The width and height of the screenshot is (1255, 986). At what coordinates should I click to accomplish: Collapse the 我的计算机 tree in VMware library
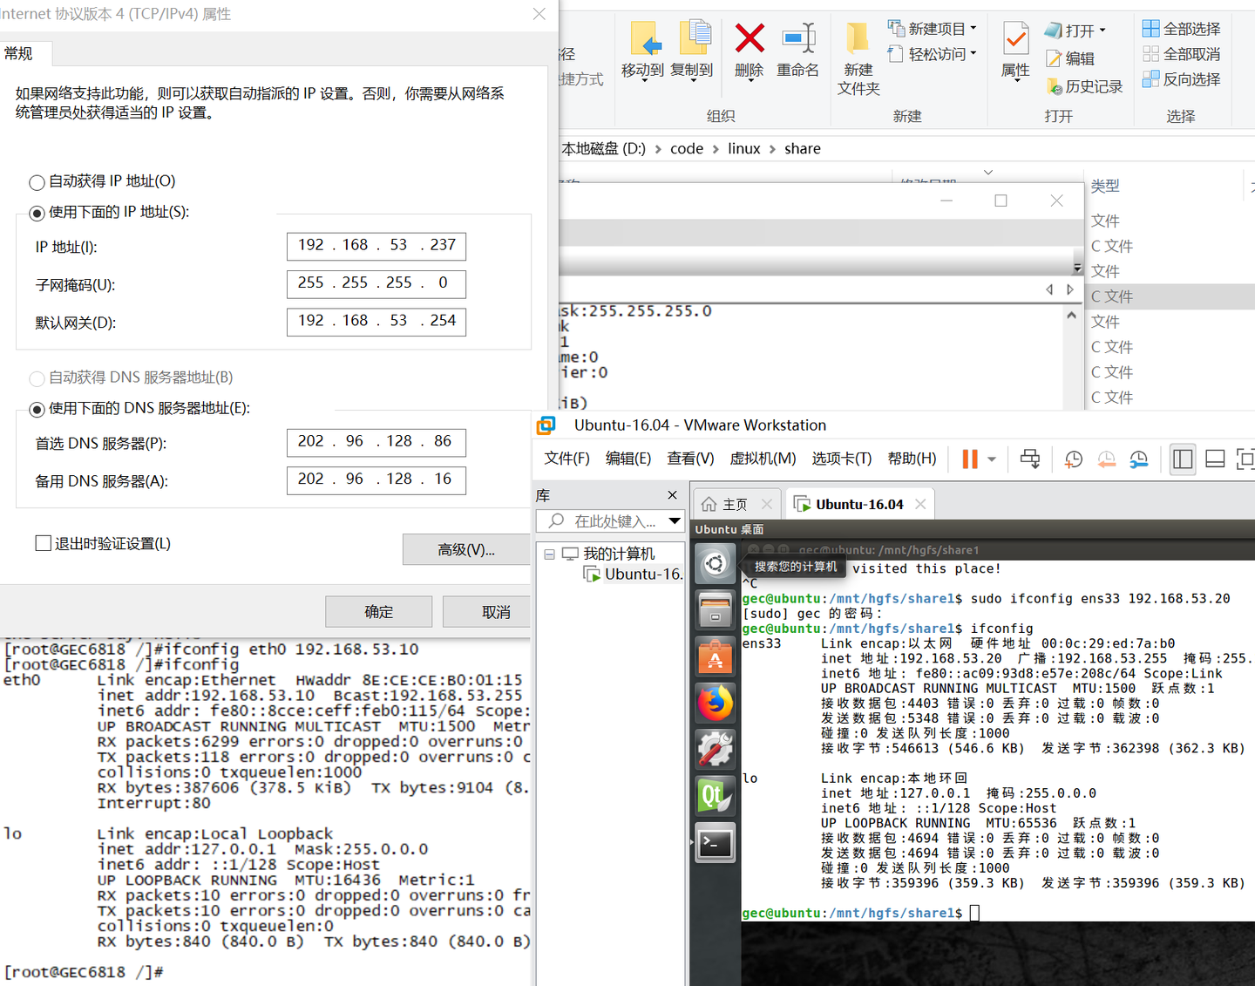pos(549,553)
